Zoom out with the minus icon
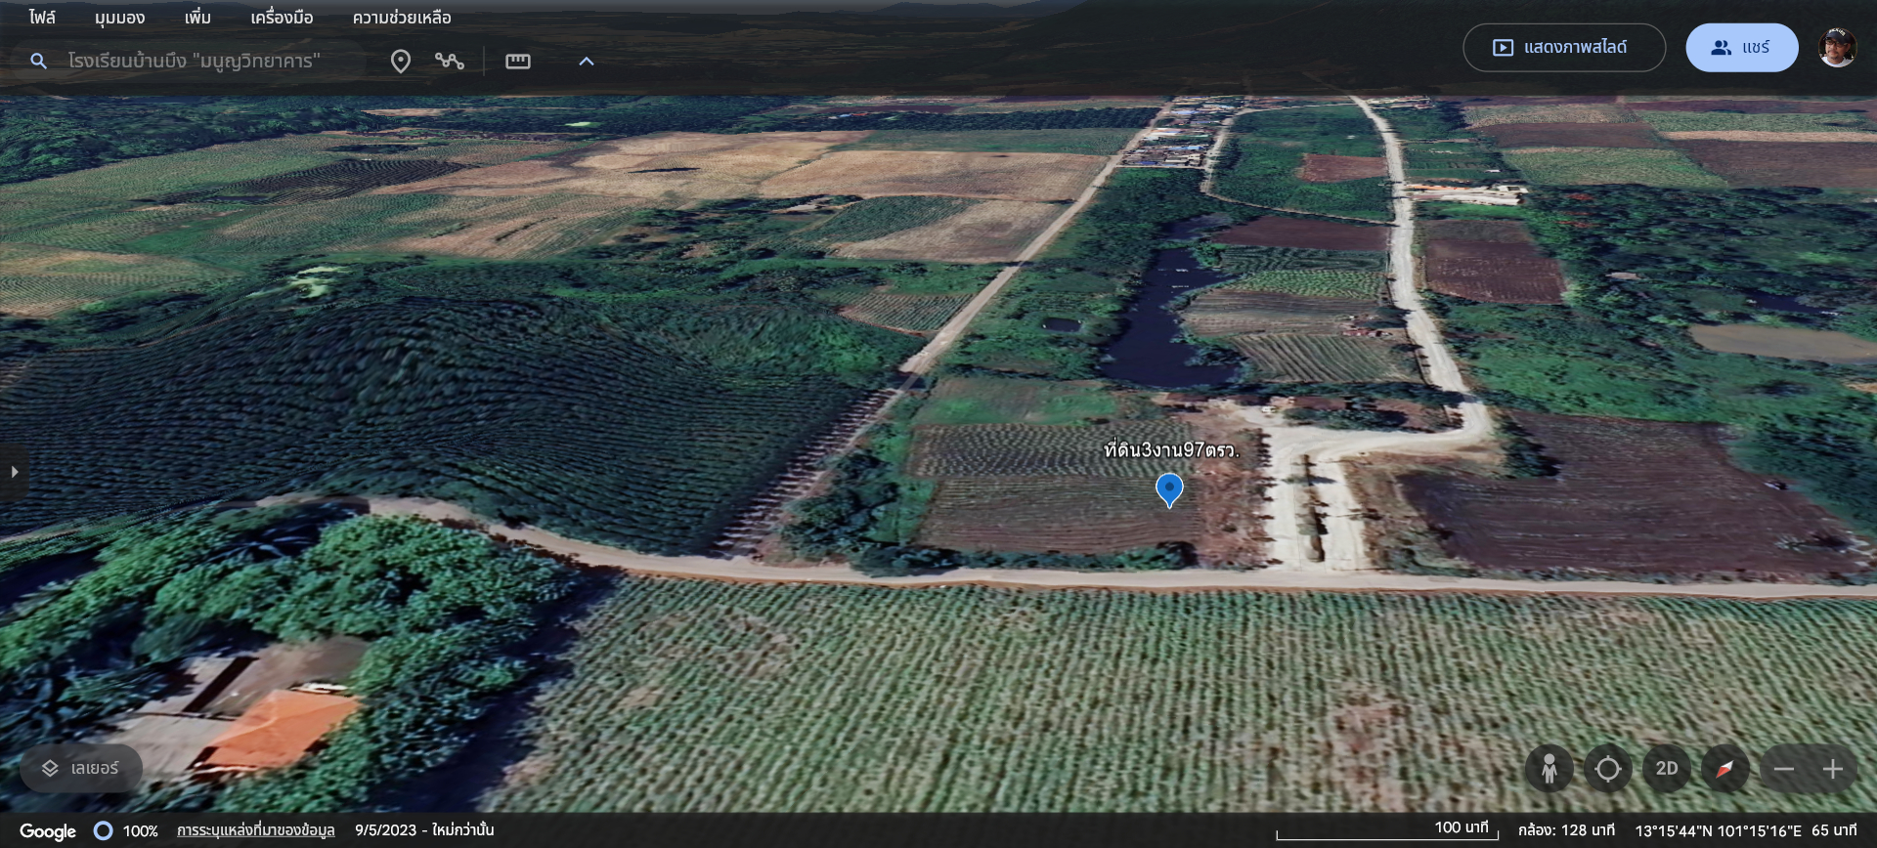 [x=1783, y=769]
